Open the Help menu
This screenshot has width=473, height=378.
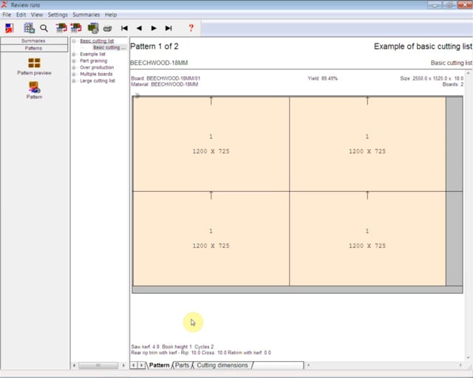click(111, 15)
